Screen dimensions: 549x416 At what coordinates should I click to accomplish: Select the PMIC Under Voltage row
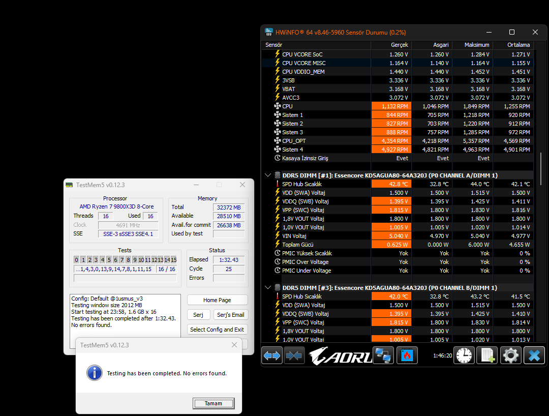(398, 271)
